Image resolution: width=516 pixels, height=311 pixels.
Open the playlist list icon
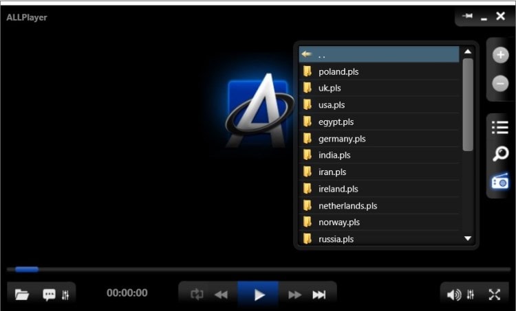click(x=500, y=128)
